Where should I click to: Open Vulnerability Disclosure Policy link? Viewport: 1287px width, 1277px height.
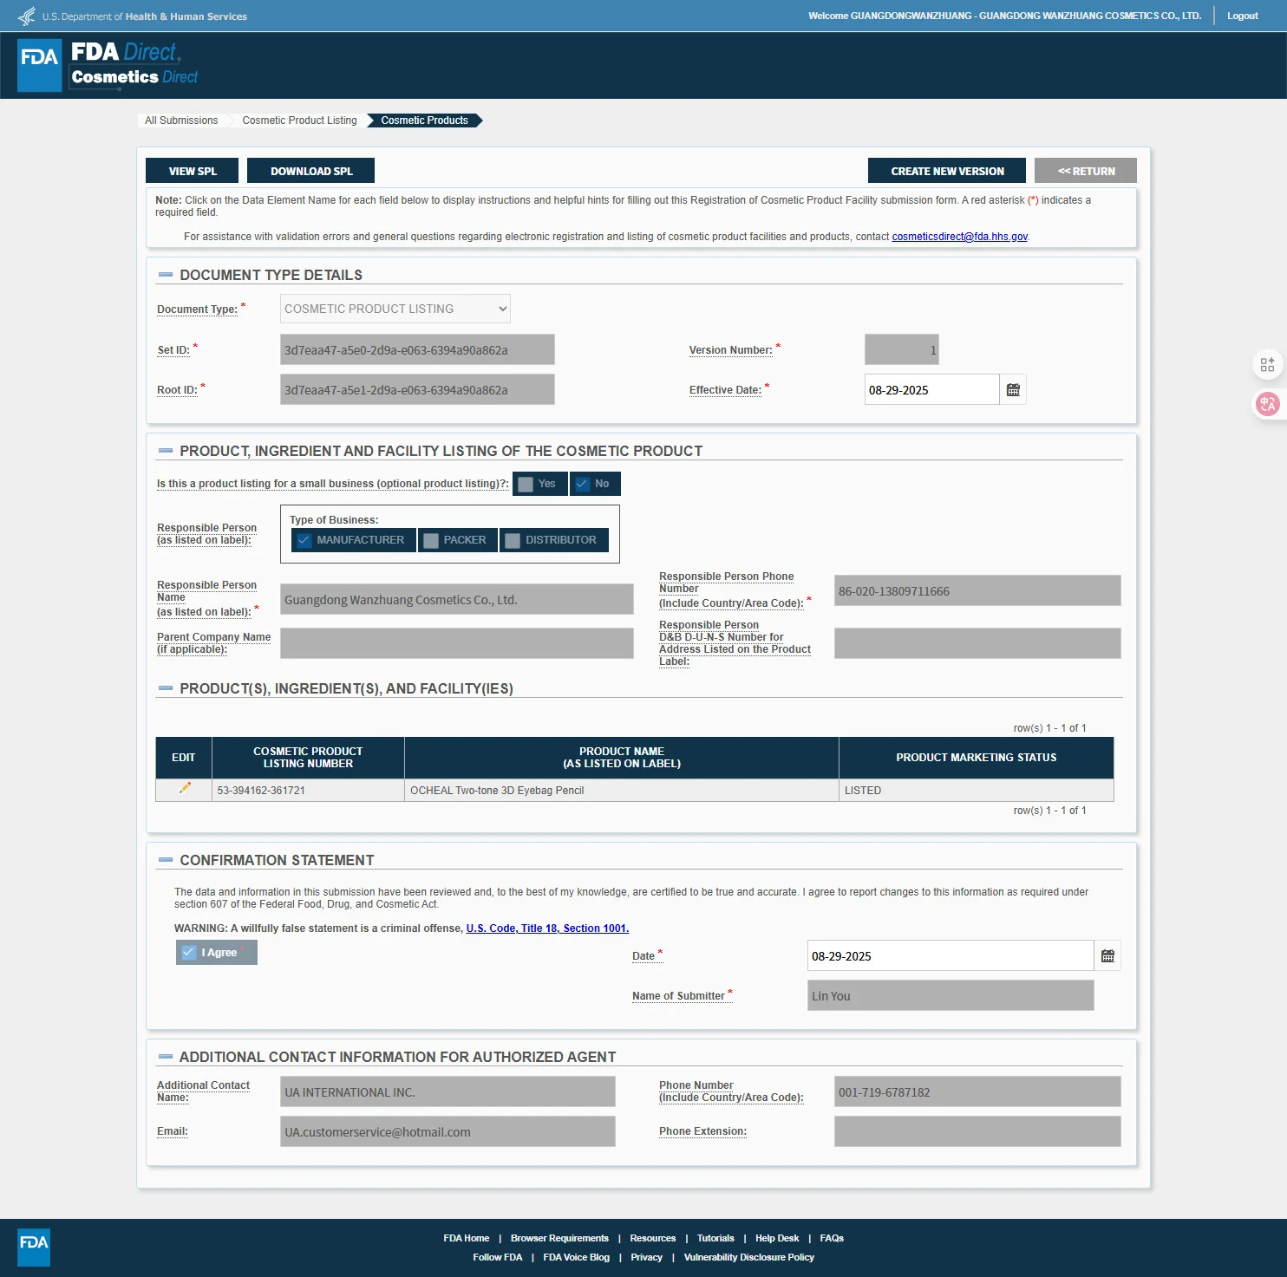point(748,1257)
